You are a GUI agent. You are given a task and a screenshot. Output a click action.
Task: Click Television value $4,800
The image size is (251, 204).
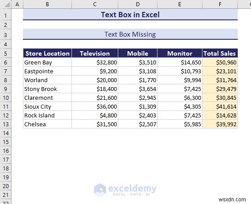(x=95, y=115)
